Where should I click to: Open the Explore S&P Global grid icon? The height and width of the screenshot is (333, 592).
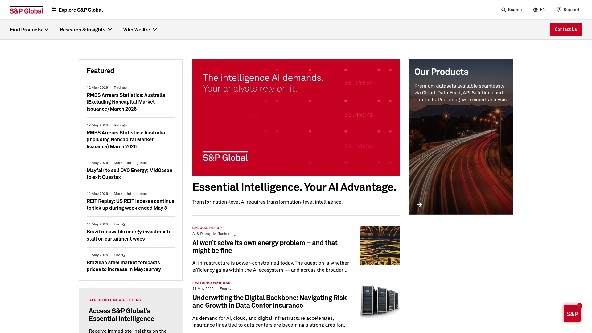(x=54, y=10)
